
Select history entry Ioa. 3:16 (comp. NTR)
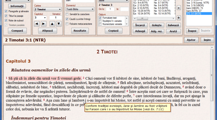pos(198,3)
